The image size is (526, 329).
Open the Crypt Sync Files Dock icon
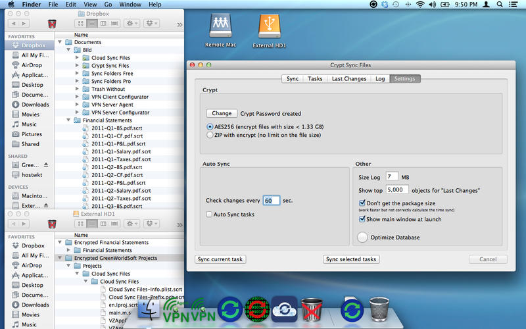click(257, 309)
